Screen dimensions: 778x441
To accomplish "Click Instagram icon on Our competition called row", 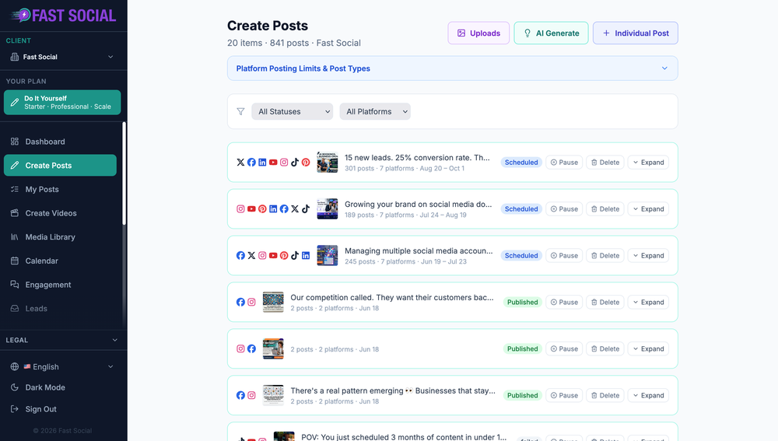I will tap(251, 302).
